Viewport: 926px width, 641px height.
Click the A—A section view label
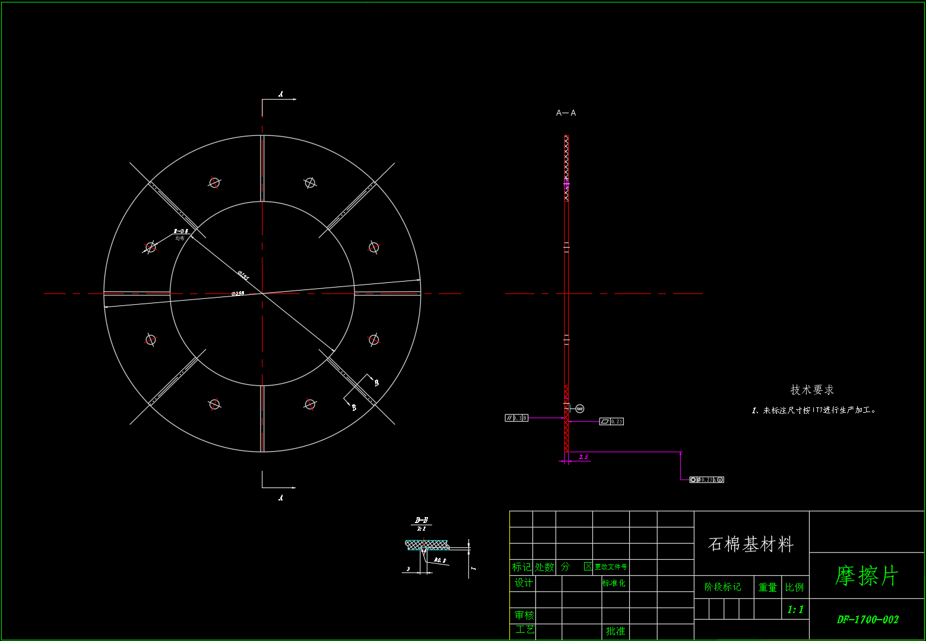(566, 113)
